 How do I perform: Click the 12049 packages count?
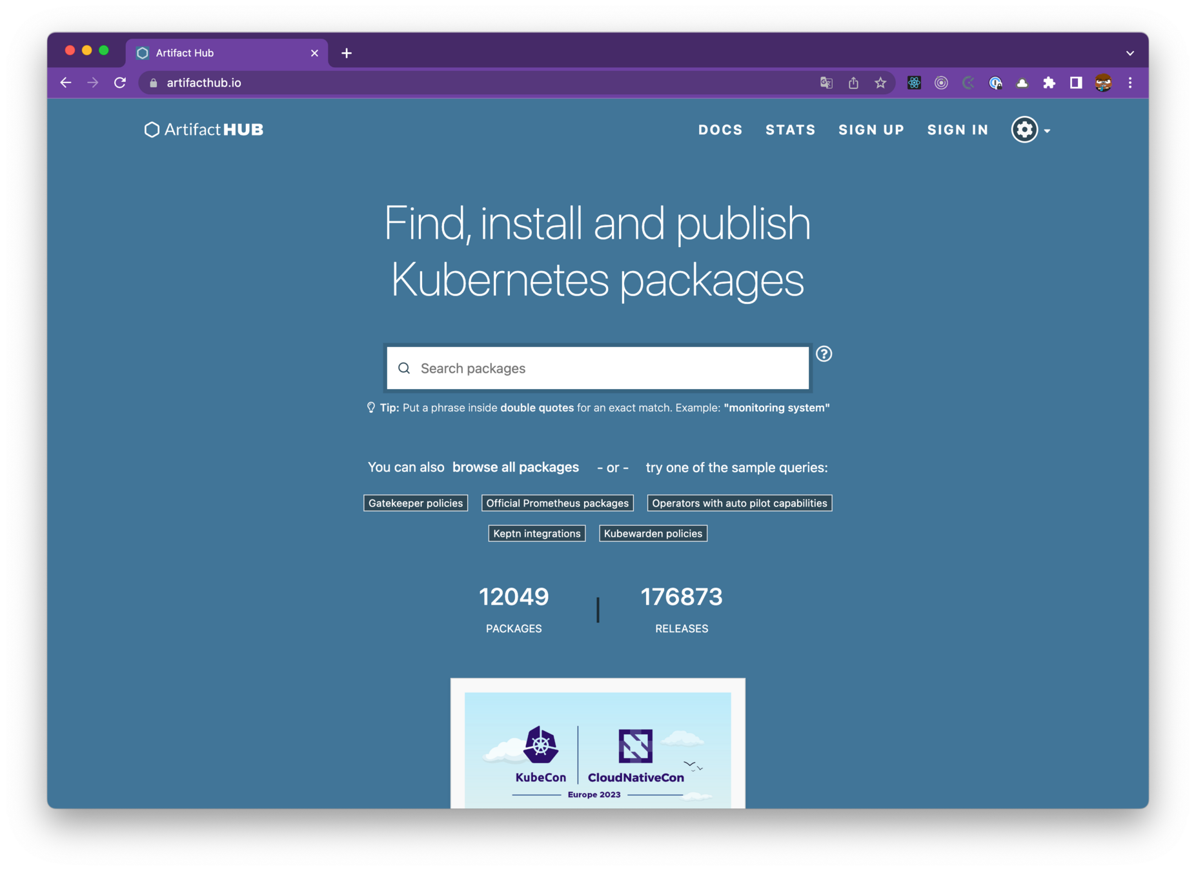coord(514,597)
